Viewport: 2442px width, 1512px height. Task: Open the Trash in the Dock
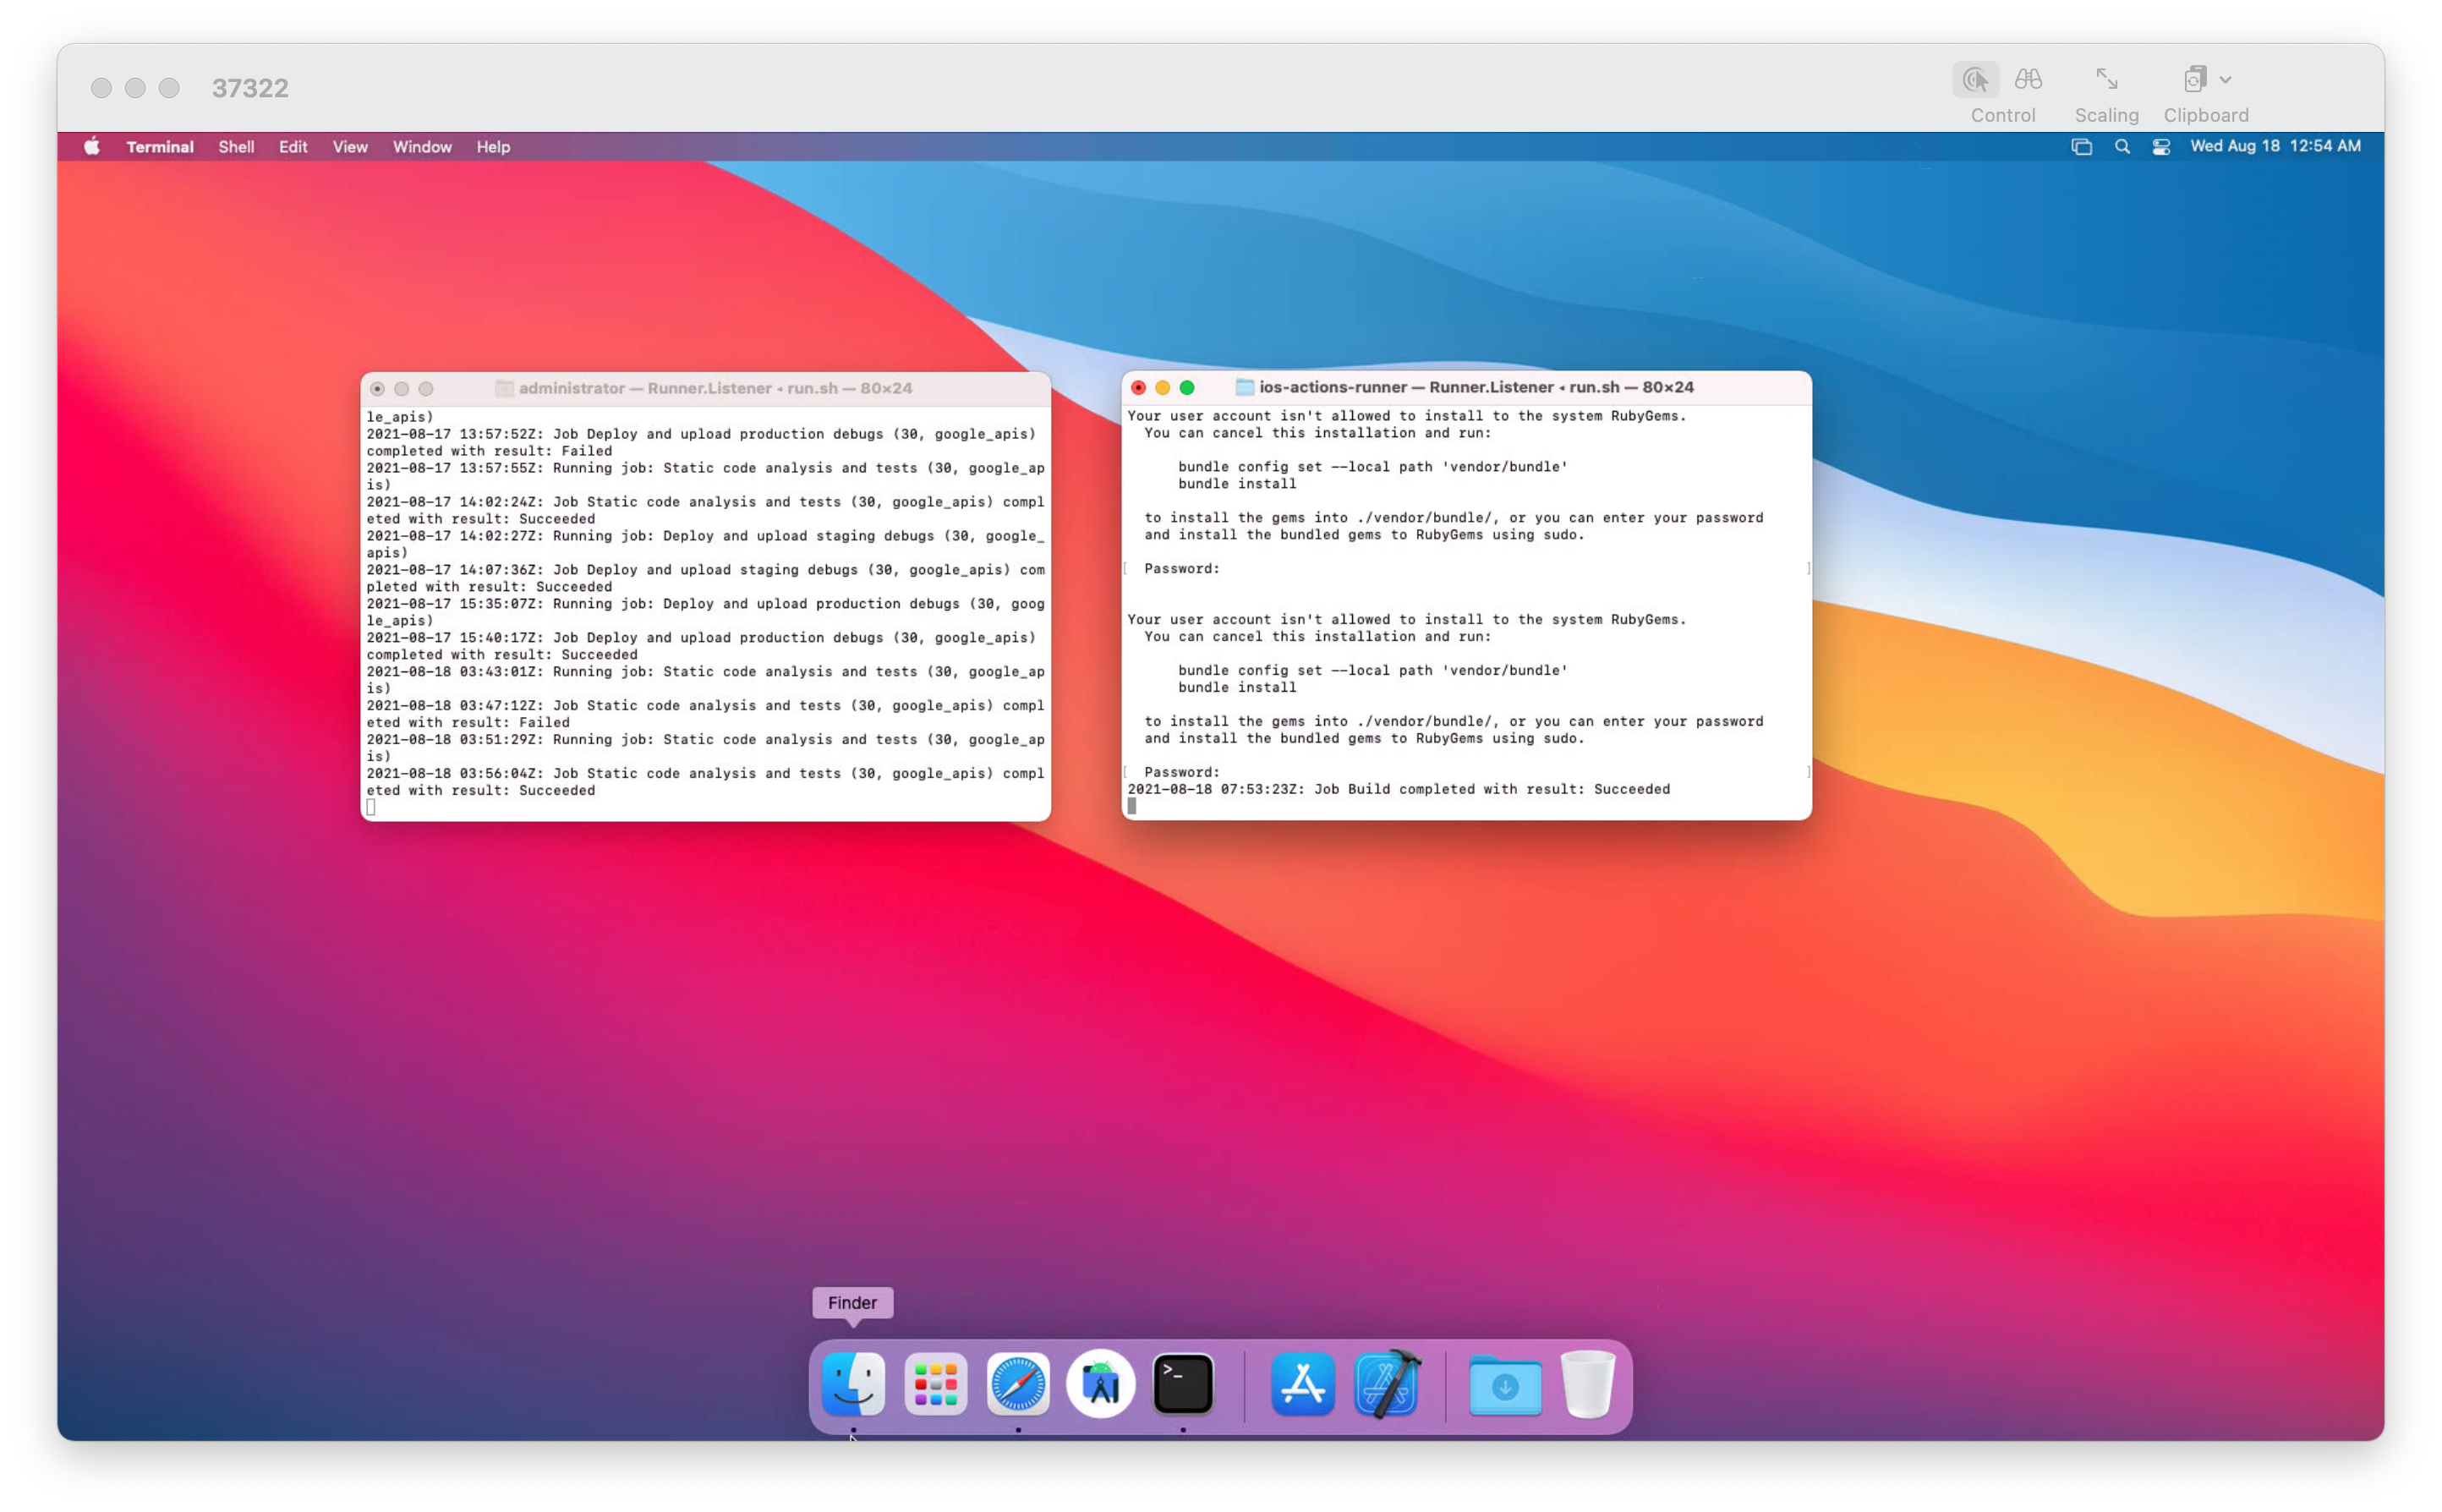pos(1587,1384)
